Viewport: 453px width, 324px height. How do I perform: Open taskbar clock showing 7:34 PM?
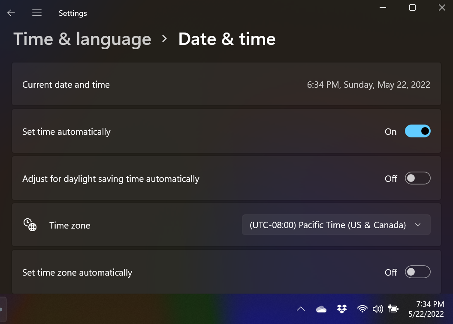tap(426, 309)
